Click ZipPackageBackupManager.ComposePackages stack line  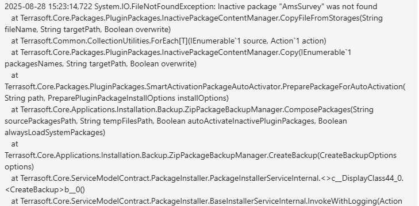tap(193, 110)
